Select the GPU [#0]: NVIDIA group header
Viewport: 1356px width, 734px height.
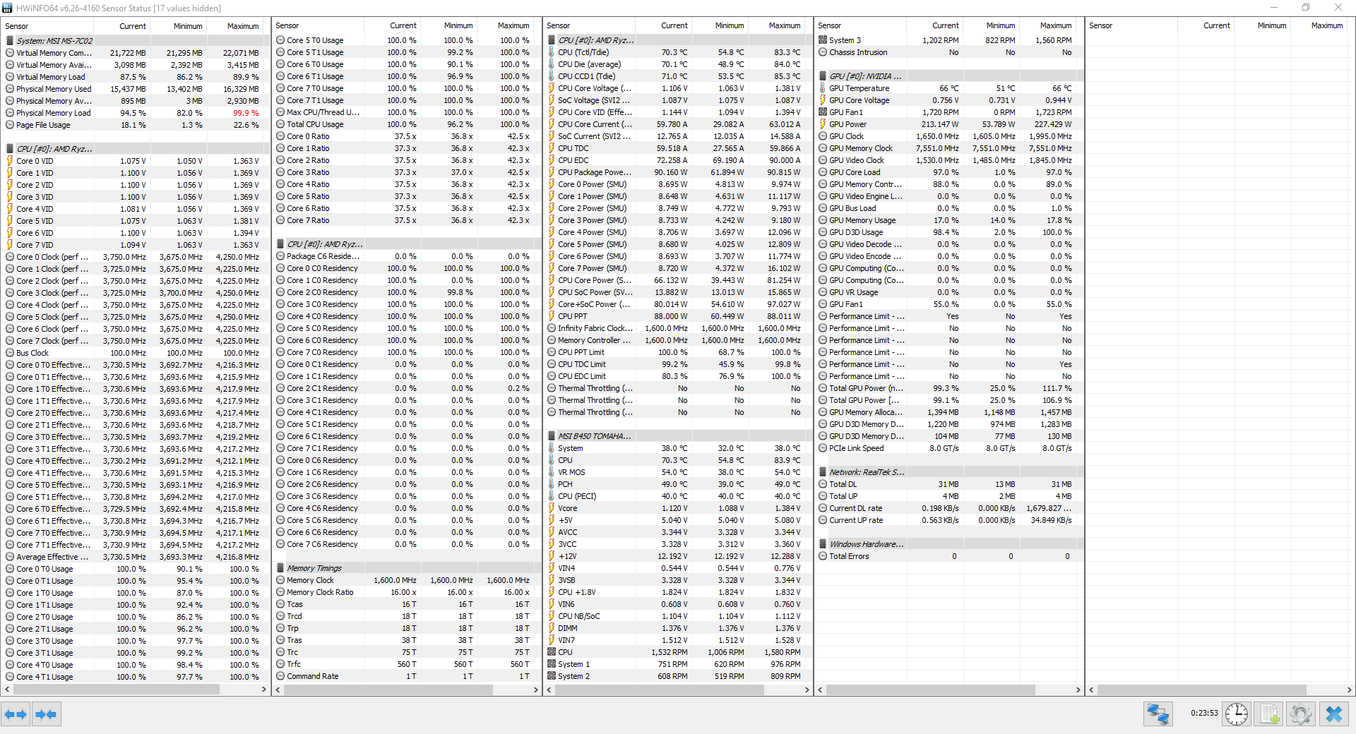point(948,76)
